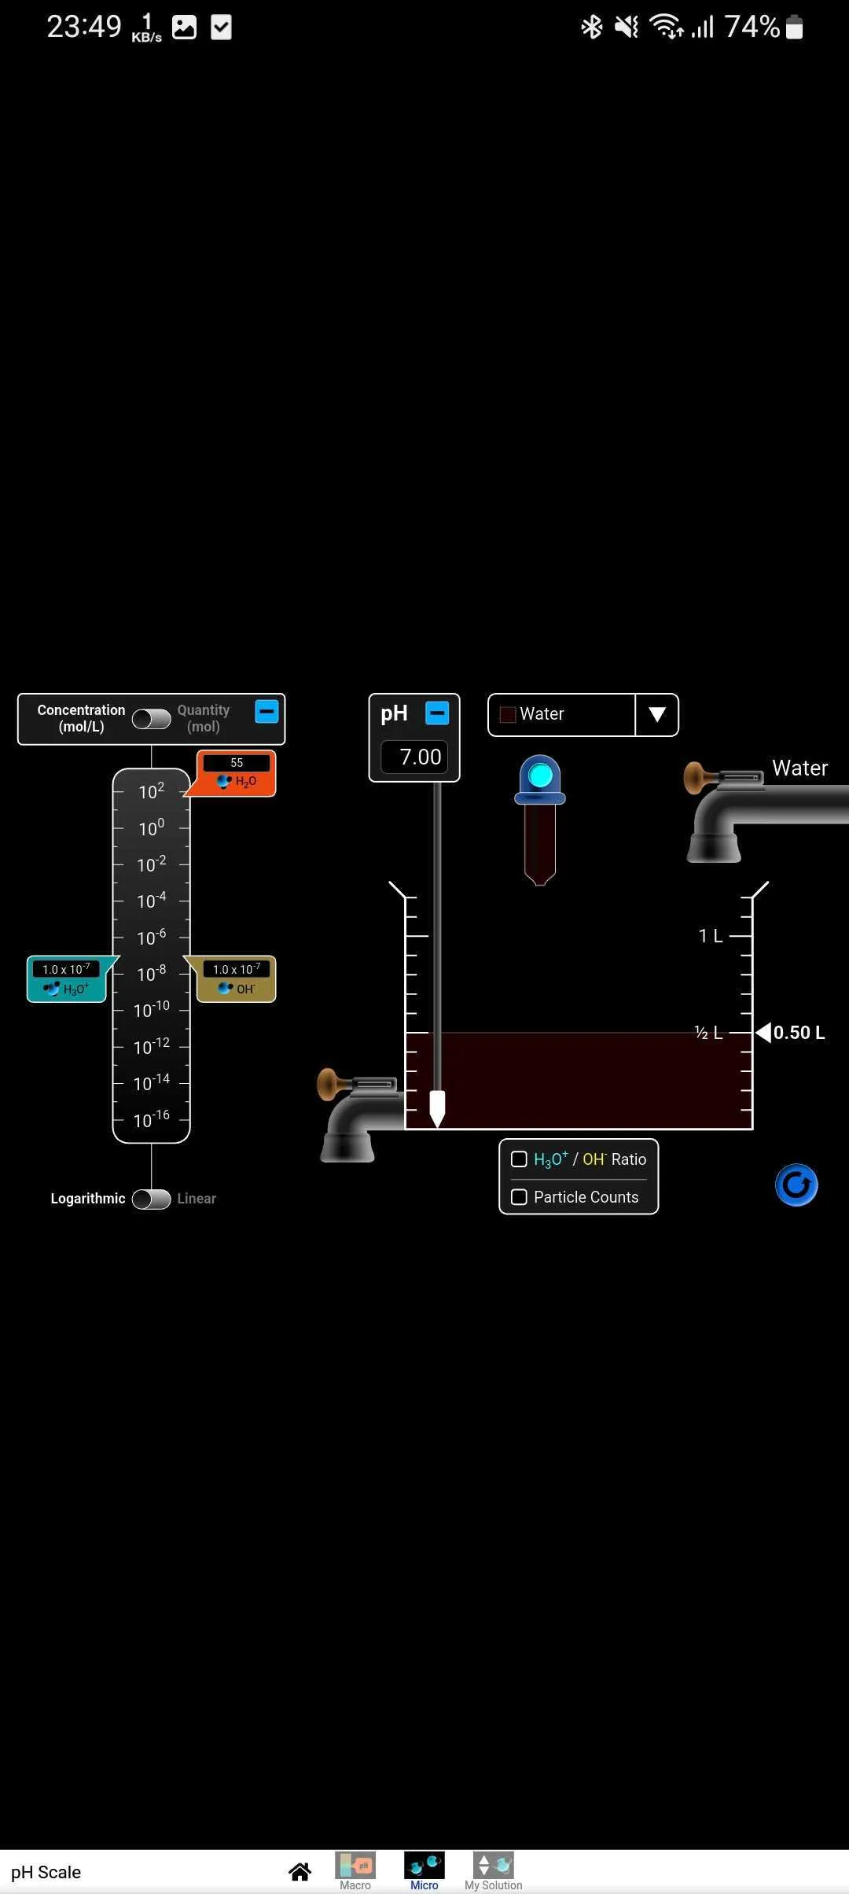
Task: Click the Bluetooth status icon
Action: tap(592, 28)
